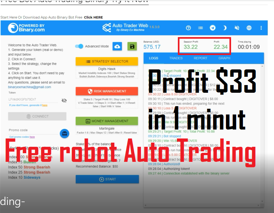Open Money Management settings

tap(107, 121)
